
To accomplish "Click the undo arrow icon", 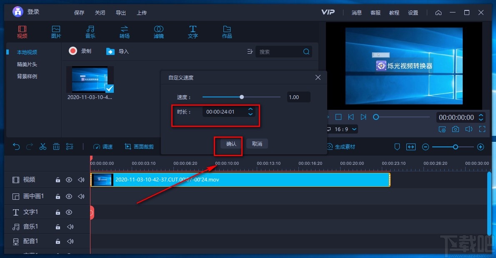I will point(17,146).
